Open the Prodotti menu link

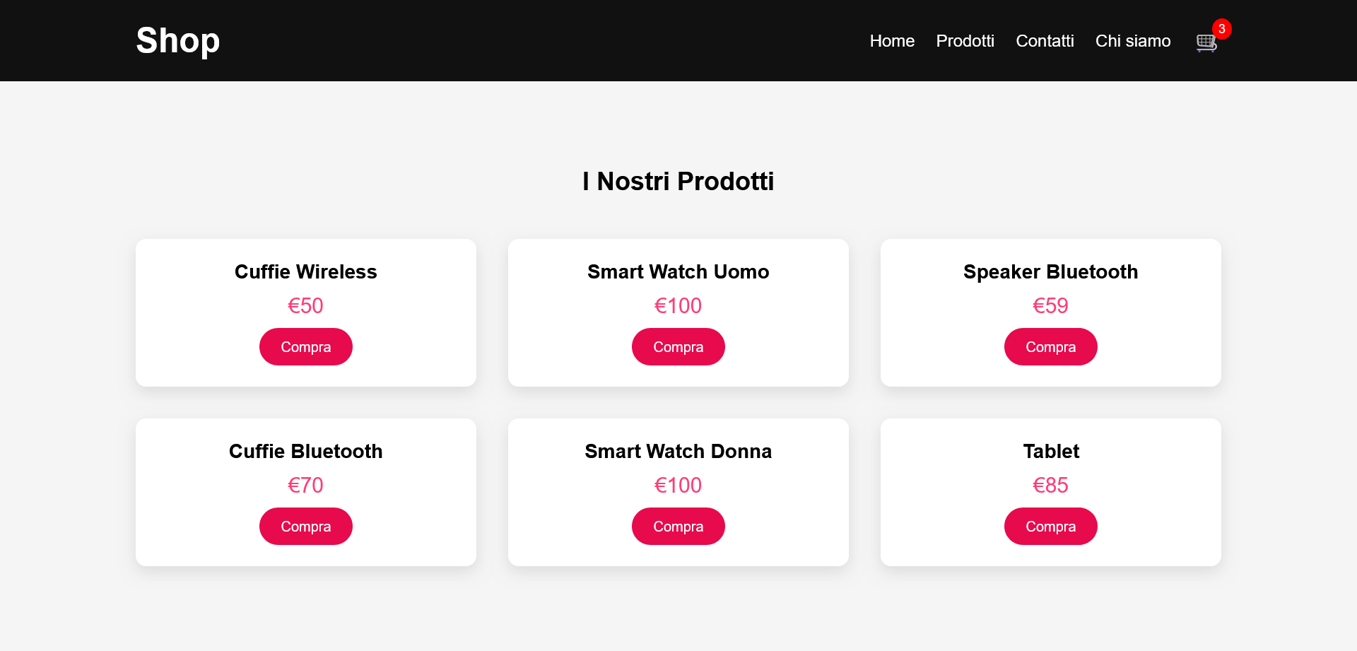point(965,41)
